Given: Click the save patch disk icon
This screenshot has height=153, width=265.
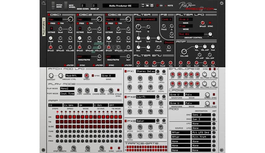Looking at the screenshot, I should (152, 6).
